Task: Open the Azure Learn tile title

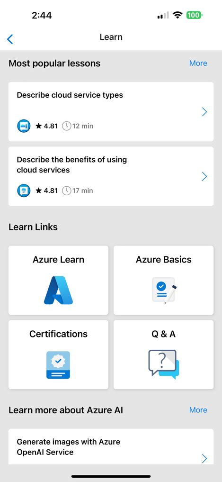Action: coord(58,260)
